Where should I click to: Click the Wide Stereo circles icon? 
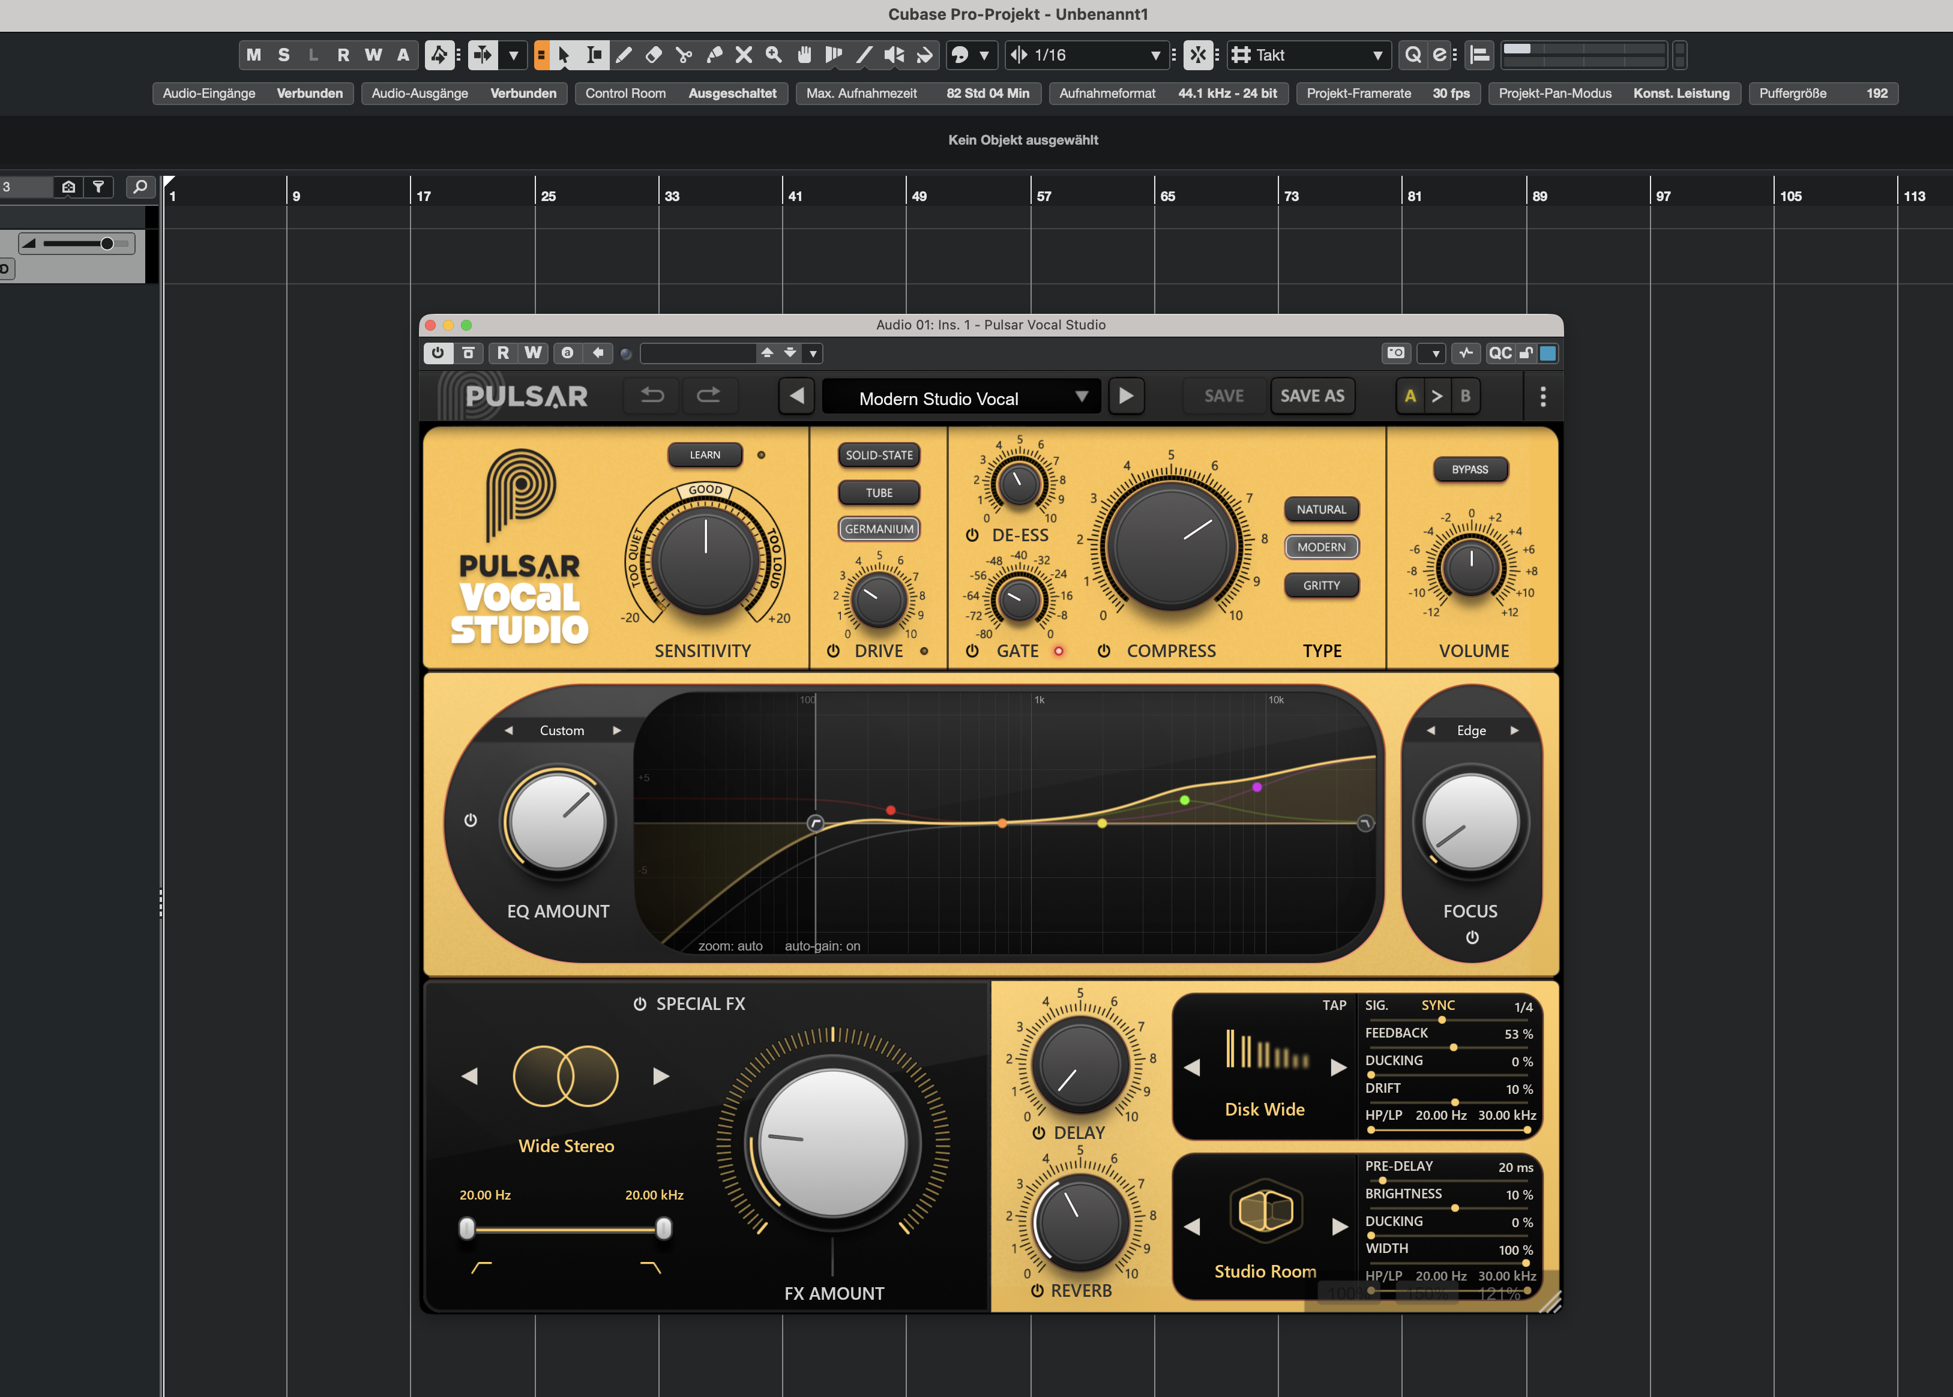(x=565, y=1076)
